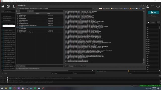This screenshot has width=161, height=90.
Task: Open SSEEdit hamburger menu icon
Action: point(17,8)
